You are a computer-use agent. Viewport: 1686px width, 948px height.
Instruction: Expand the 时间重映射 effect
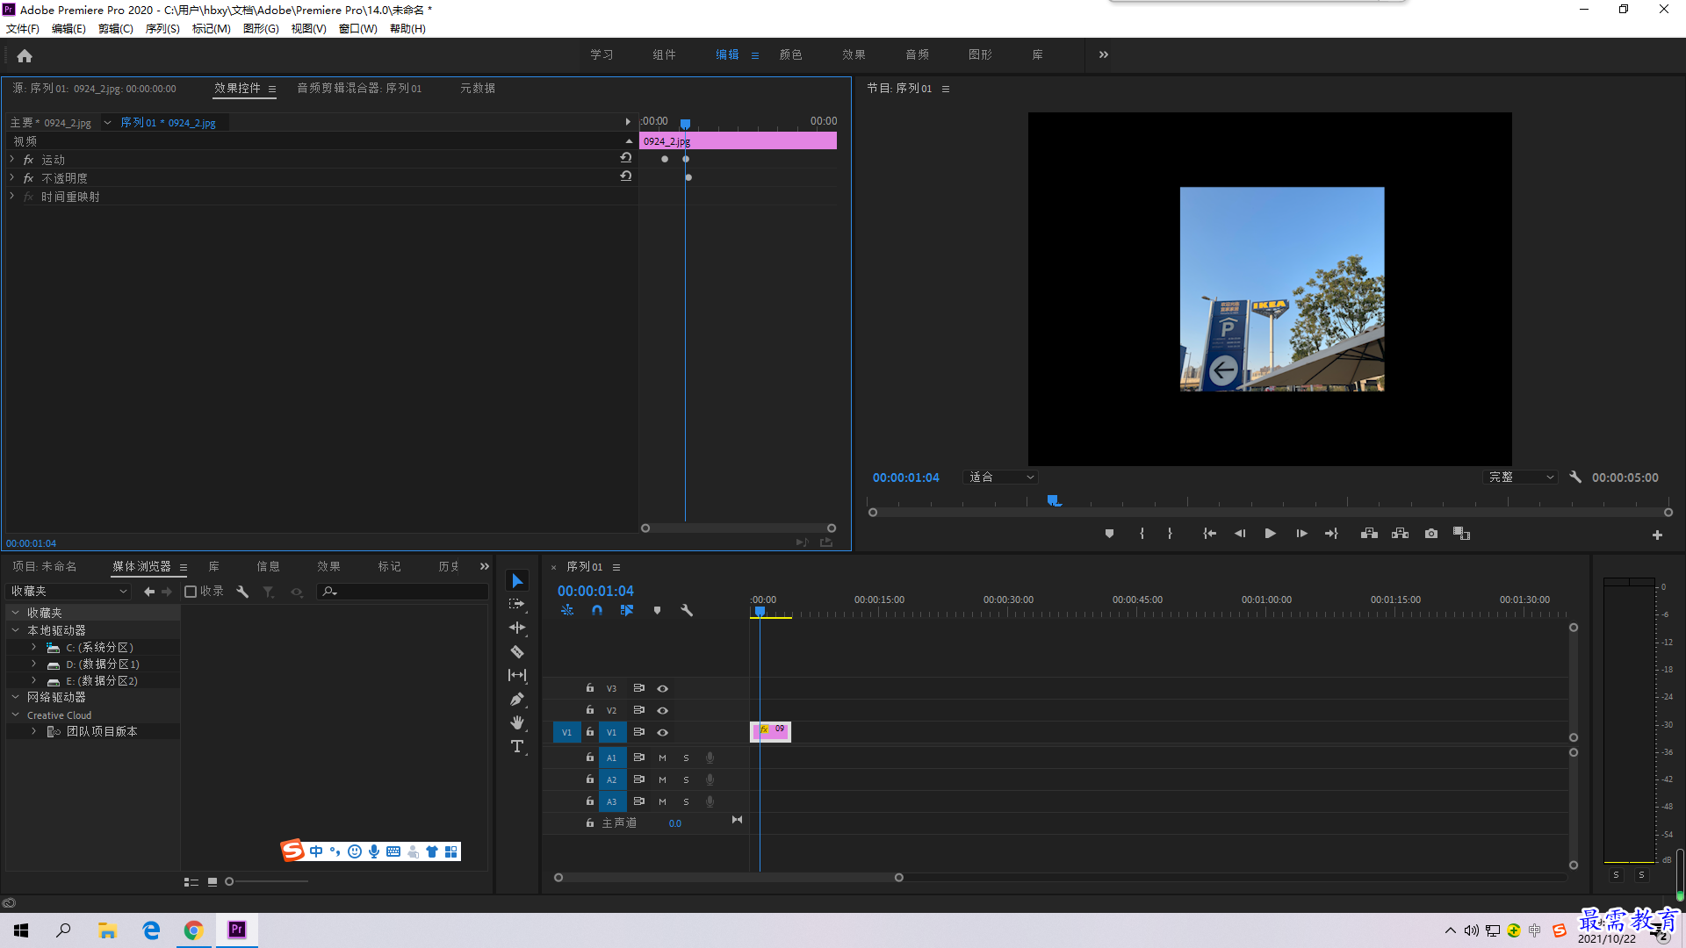coord(12,196)
